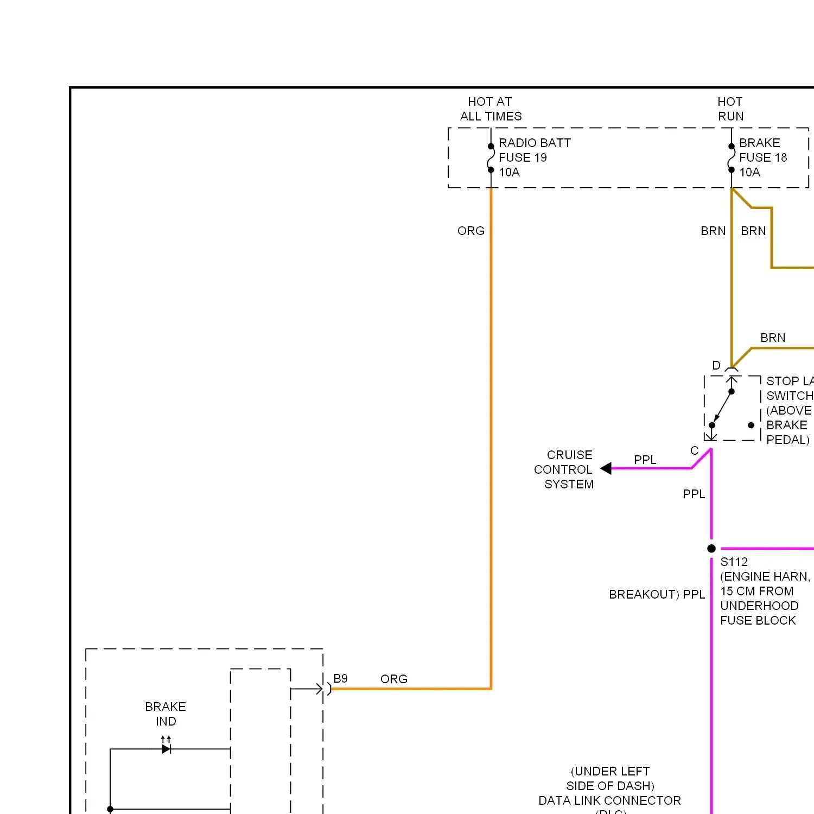Click the S112 splice label

(x=734, y=562)
